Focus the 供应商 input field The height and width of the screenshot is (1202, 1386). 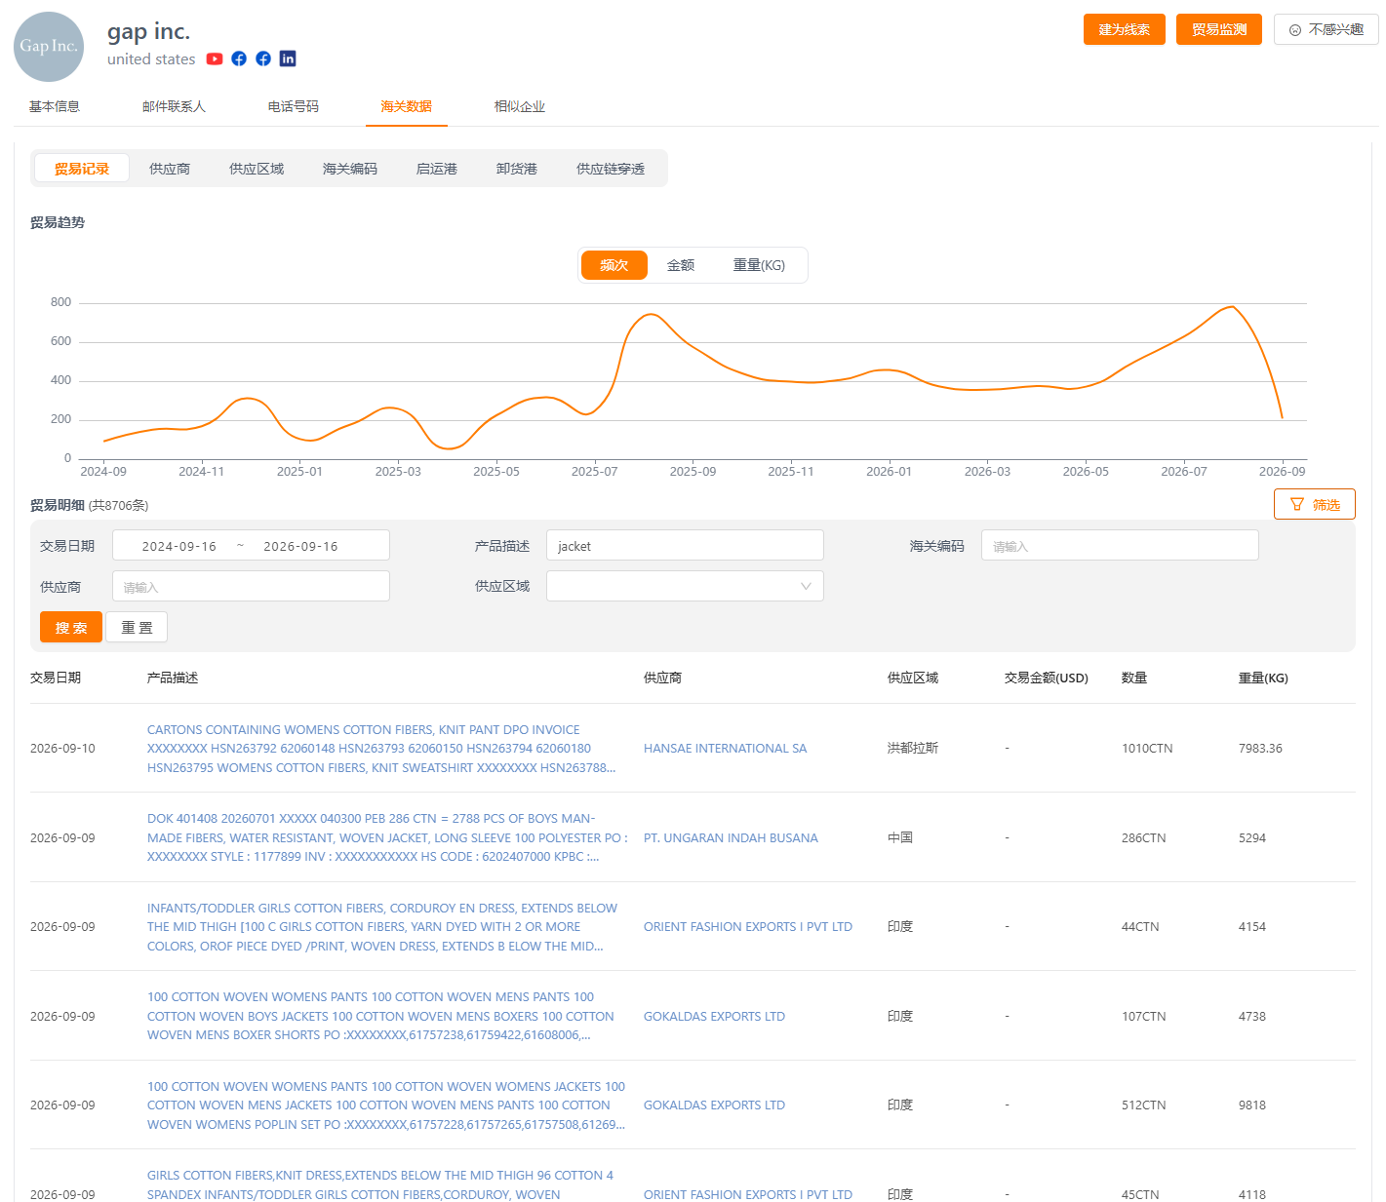coord(251,586)
